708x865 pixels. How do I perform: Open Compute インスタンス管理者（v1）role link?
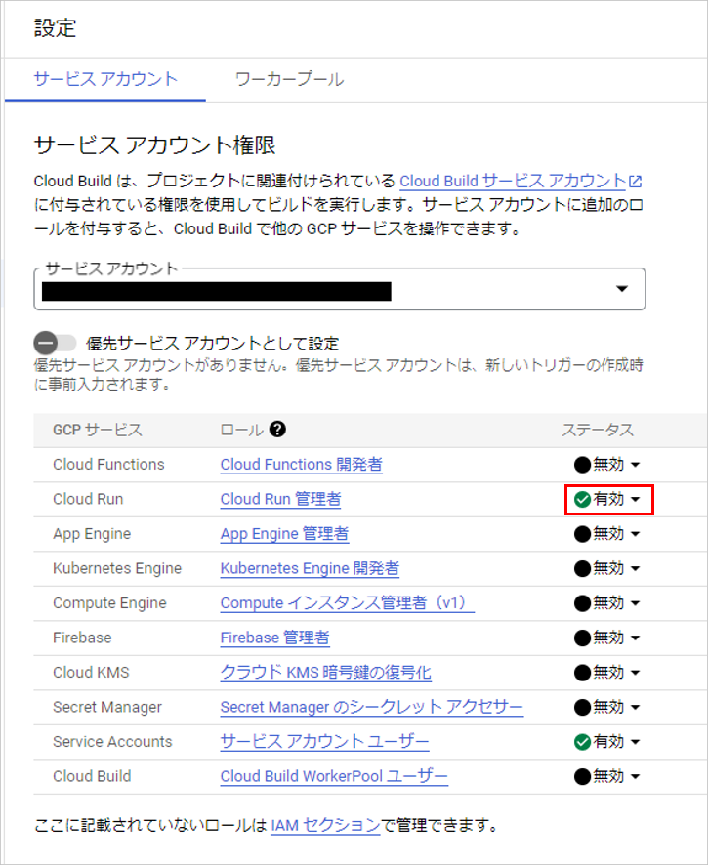click(x=347, y=603)
